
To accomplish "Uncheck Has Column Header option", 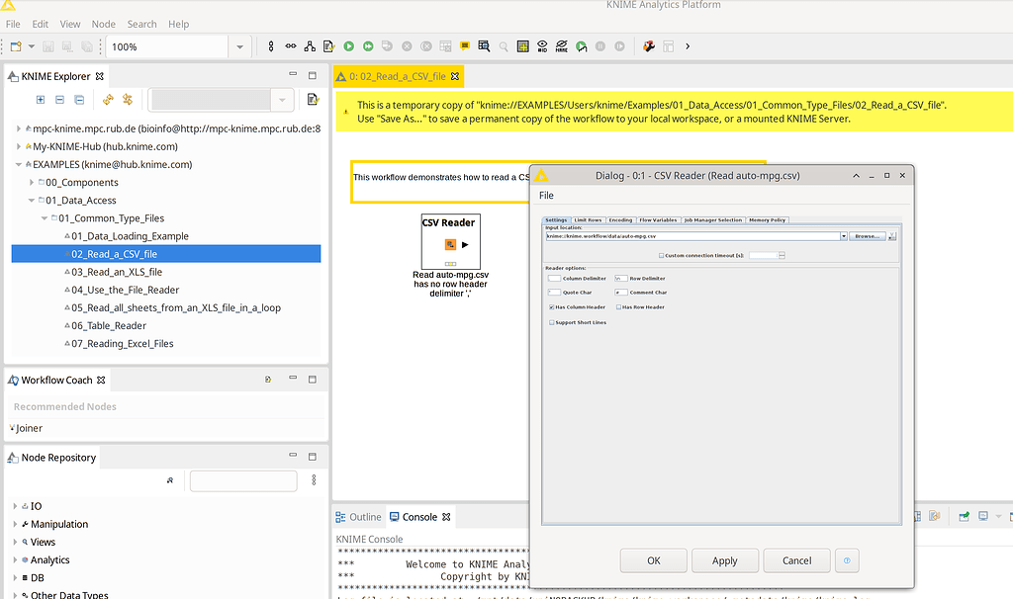I will pyautogui.click(x=551, y=307).
